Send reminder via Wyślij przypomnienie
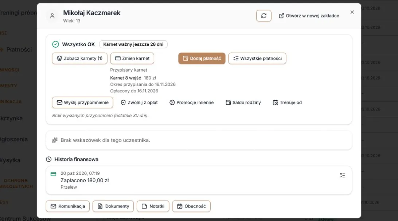The width and height of the screenshot is (398, 221). [x=82, y=103]
